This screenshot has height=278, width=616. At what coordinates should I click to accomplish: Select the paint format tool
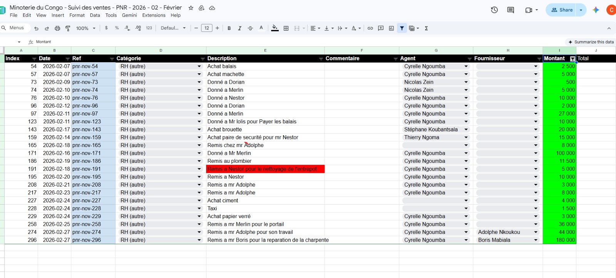point(68,28)
